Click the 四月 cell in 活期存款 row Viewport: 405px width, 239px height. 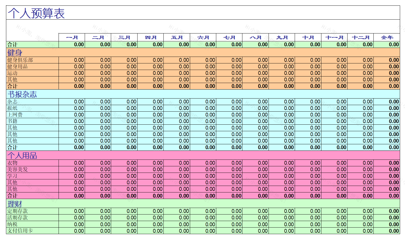coord(151,217)
